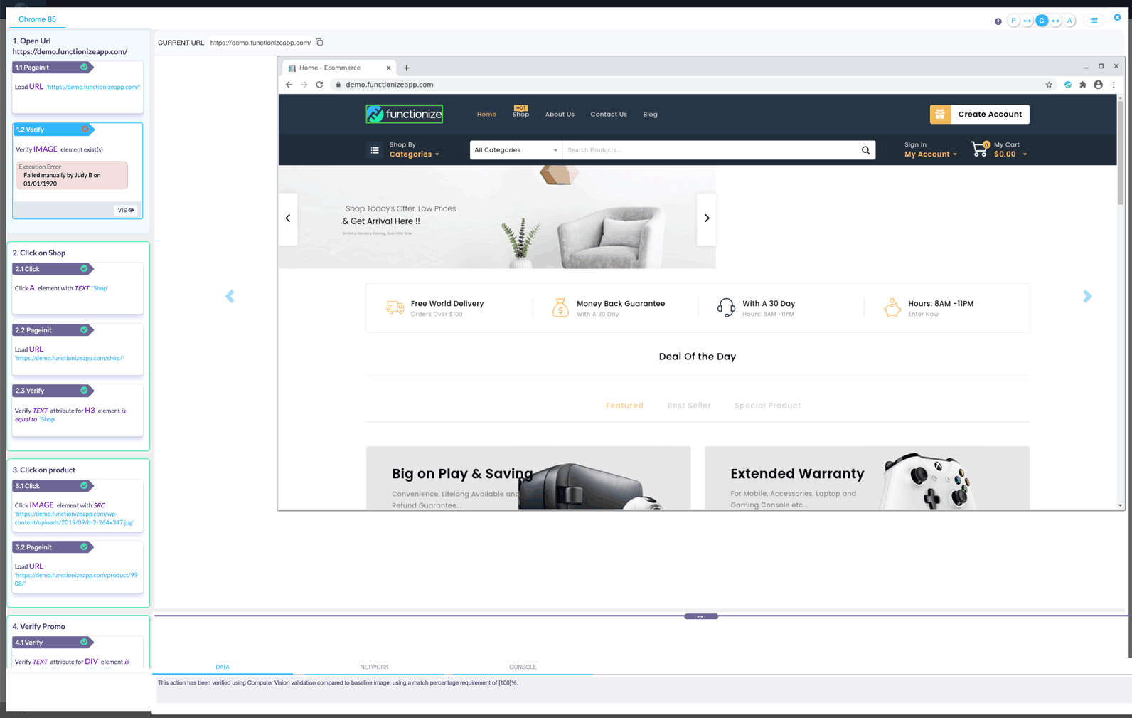The height and width of the screenshot is (718, 1132).
Task: Open the Contact Us nav item
Action: point(609,115)
